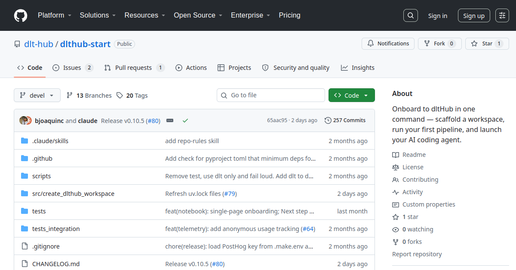Click the branch icon beside 13 Branches

point(70,96)
